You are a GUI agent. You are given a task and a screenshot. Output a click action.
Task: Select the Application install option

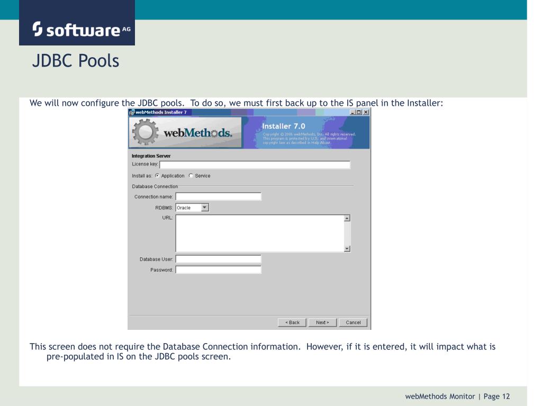[157, 176]
